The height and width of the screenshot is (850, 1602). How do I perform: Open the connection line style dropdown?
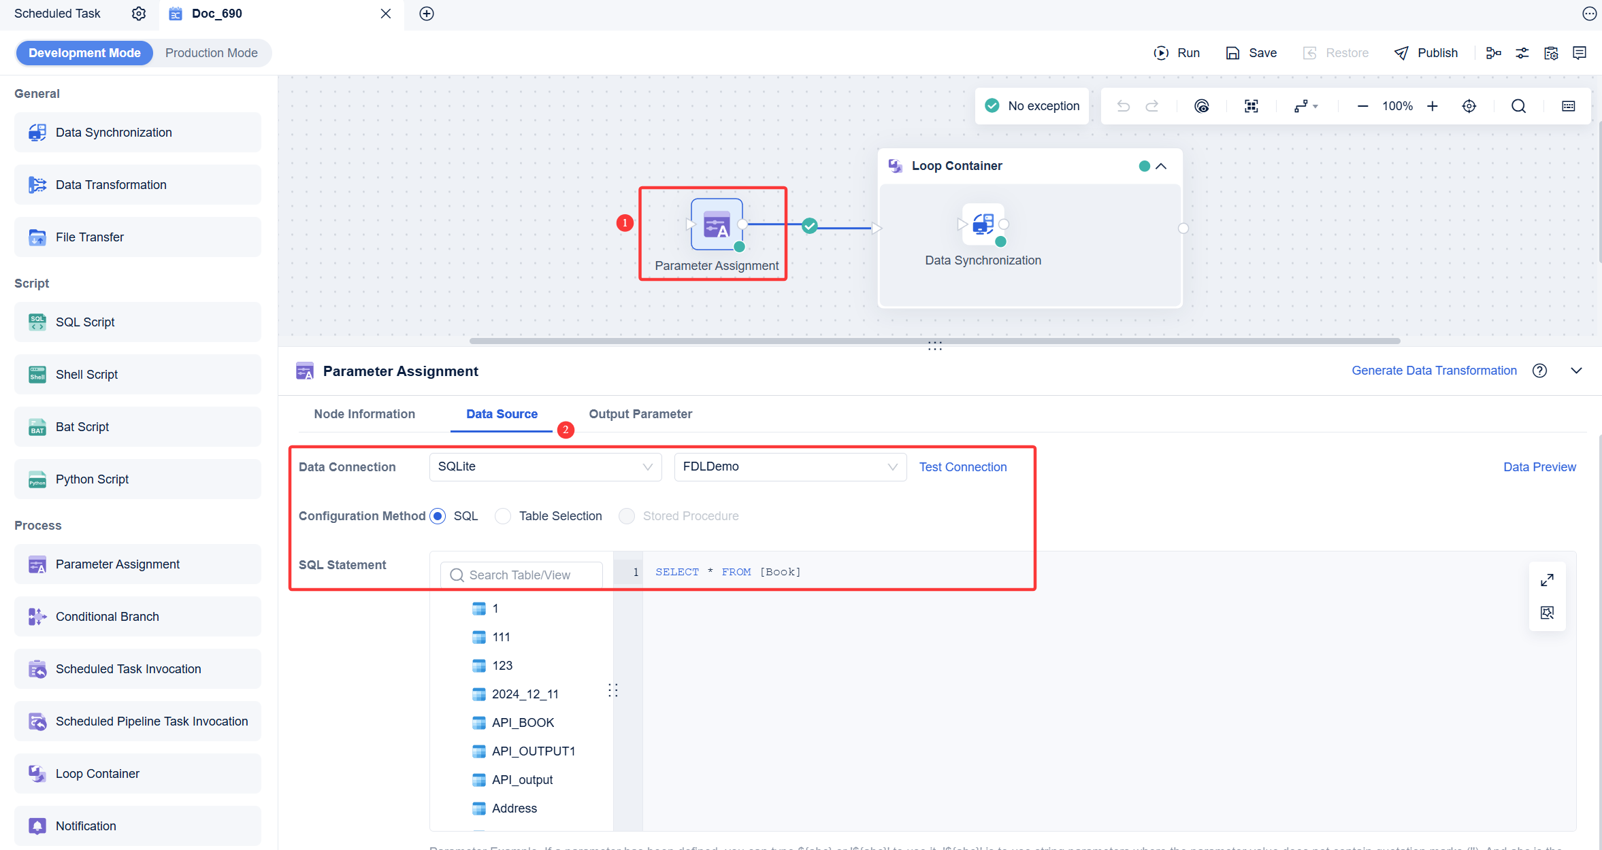tap(1306, 106)
